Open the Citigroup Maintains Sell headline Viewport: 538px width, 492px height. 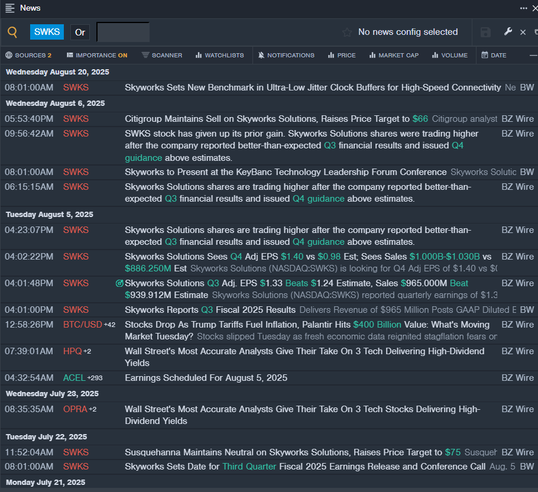[276, 119]
